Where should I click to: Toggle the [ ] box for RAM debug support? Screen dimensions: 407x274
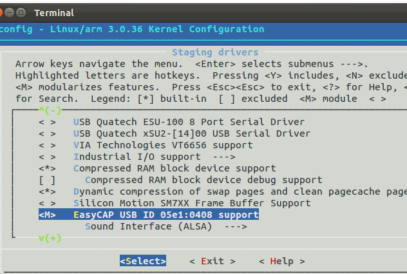pyautogui.click(x=47, y=180)
